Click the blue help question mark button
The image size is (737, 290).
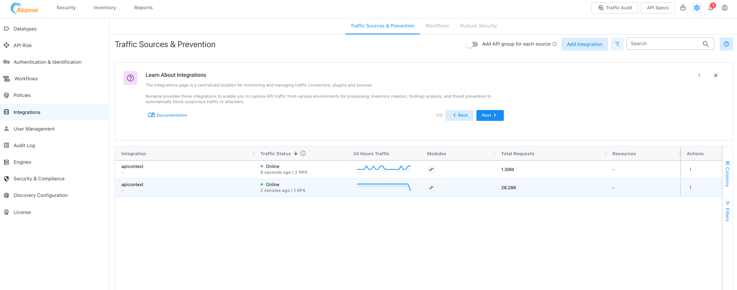726,44
